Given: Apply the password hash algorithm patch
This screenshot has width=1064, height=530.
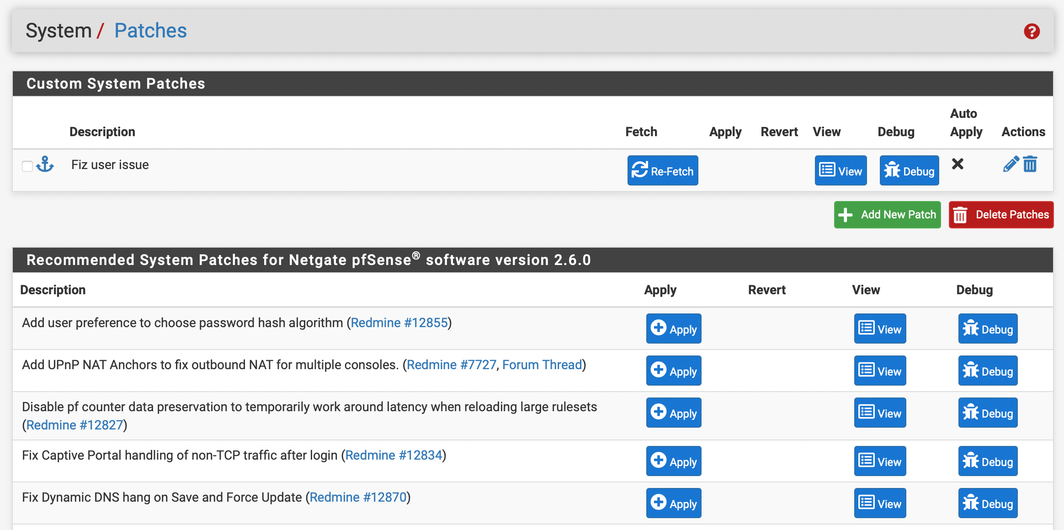Looking at the screenshot, I should (673, 329).
